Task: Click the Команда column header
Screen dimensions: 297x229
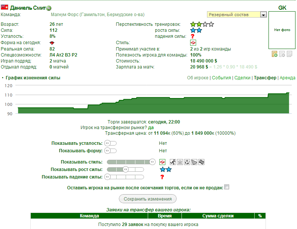Action: (x=89, y=216)
